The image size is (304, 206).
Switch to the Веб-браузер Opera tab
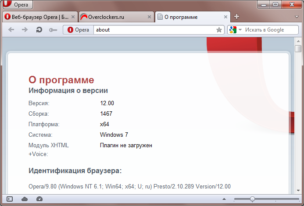click(40, 17)
